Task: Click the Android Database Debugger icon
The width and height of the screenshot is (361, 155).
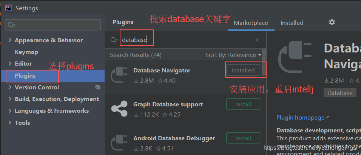Action: (x=119, y=143)
